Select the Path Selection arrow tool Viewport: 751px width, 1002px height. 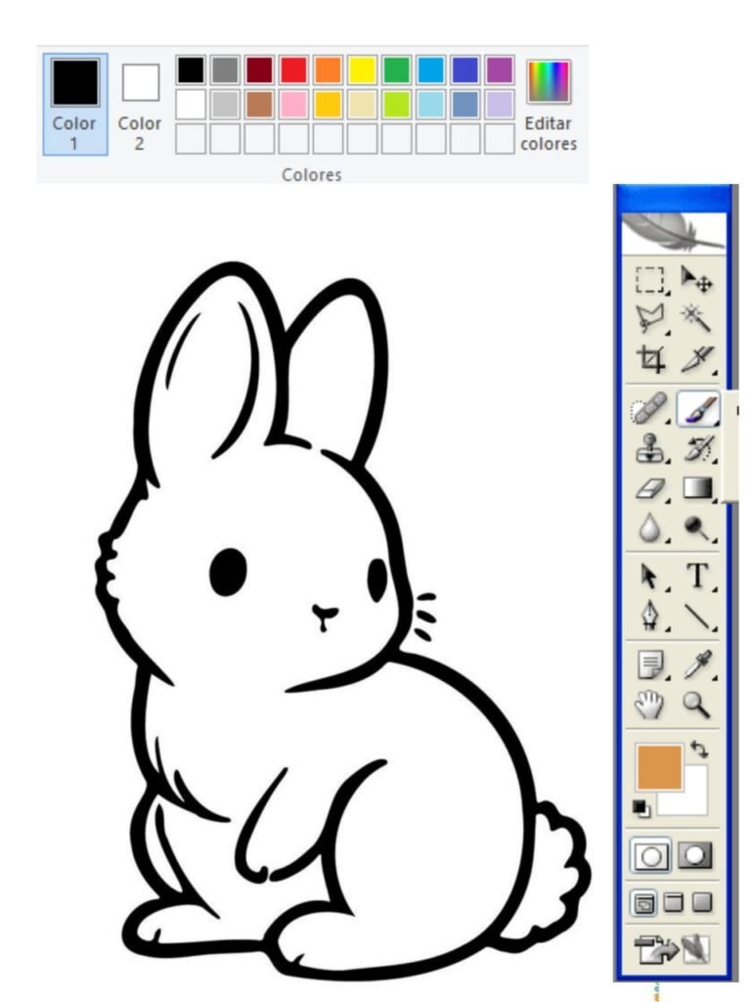point(649,575)
